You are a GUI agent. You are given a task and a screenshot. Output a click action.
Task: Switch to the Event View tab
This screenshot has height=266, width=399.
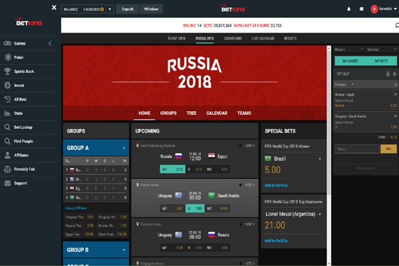click(x=177, y=39)
